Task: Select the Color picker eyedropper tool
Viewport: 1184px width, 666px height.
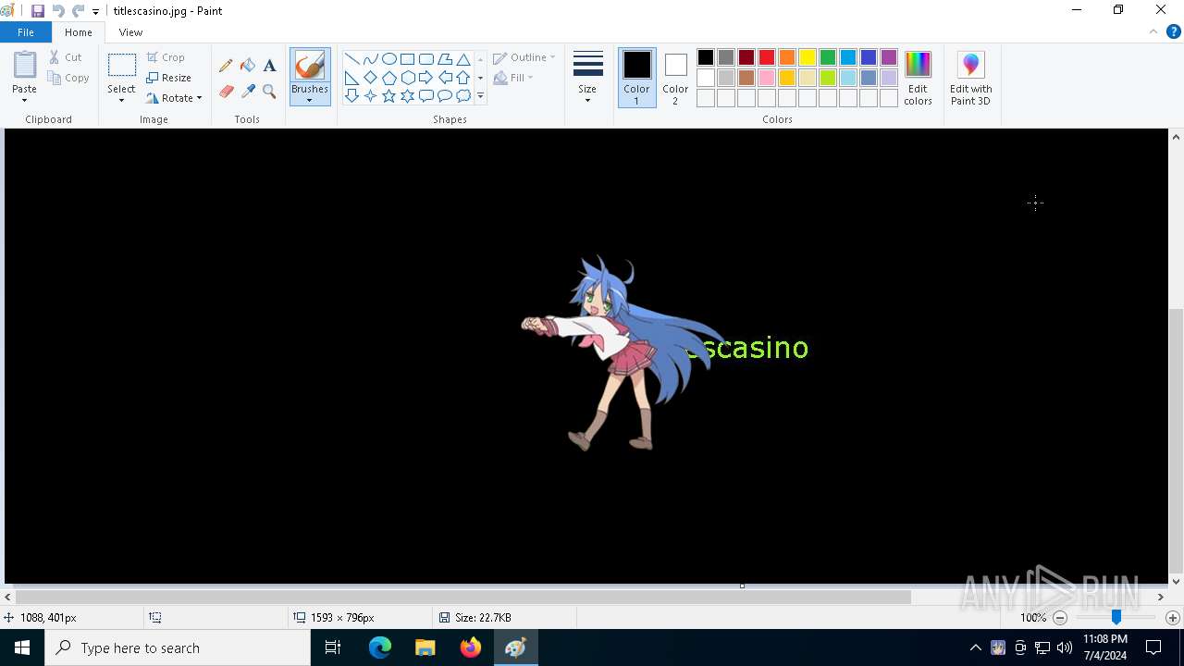Action: click(248, 92)
